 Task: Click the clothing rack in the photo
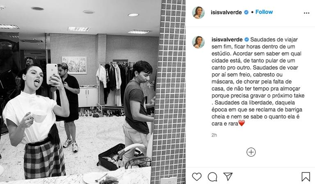point(112,84)
